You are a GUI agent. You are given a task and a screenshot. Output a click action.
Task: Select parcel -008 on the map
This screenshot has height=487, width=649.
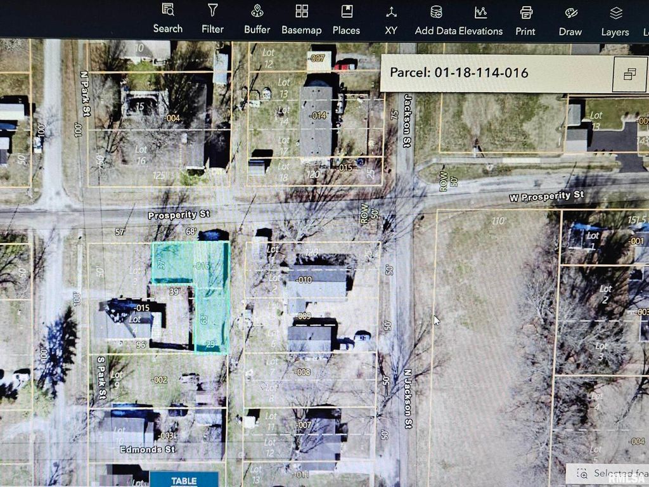tap(303, 372)
